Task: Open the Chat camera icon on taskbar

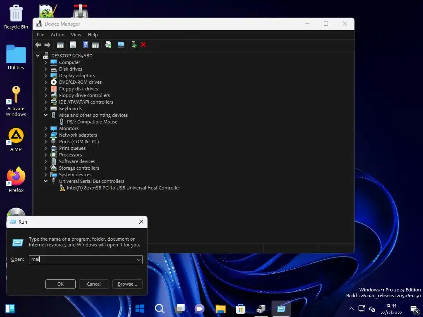Action: (200, 309)
